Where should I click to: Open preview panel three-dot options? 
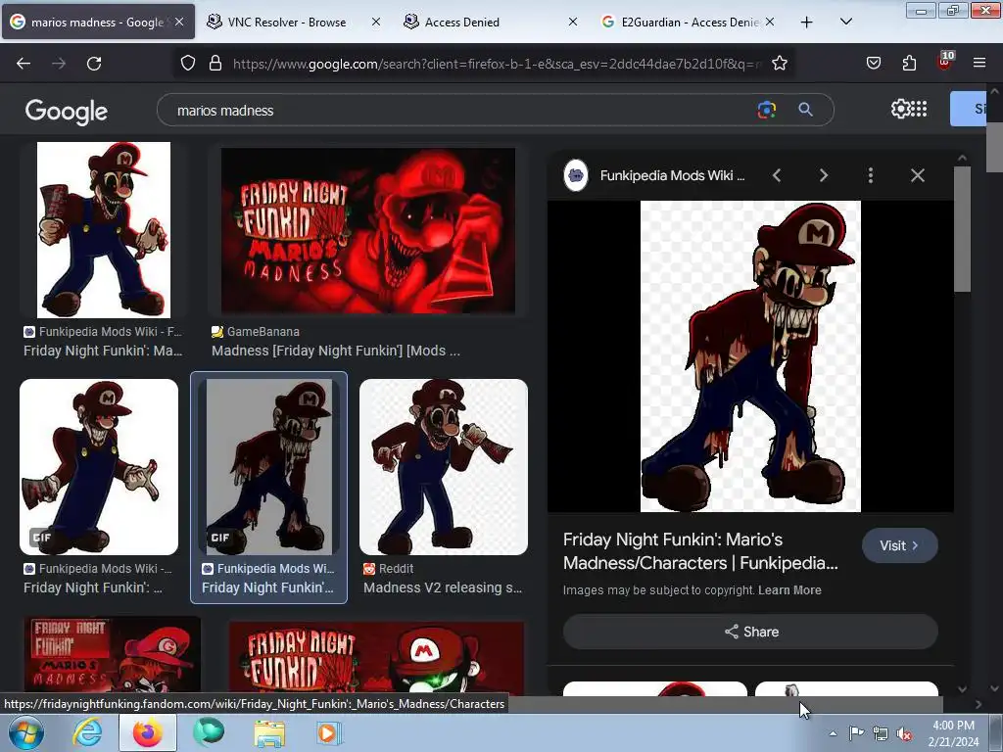[x=871, y=175]
